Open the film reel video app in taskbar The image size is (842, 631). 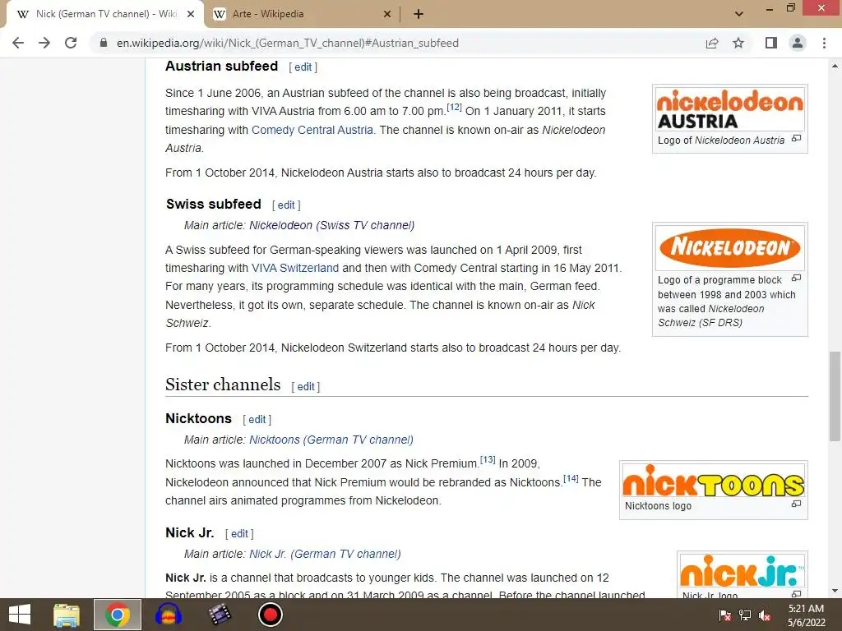coord(220,615)
